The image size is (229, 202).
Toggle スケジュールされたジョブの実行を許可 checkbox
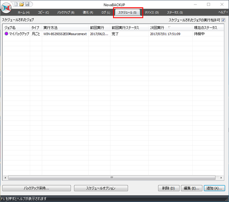[223, 20]
